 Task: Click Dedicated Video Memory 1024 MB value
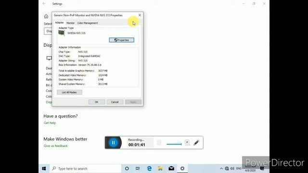point(103,75)
